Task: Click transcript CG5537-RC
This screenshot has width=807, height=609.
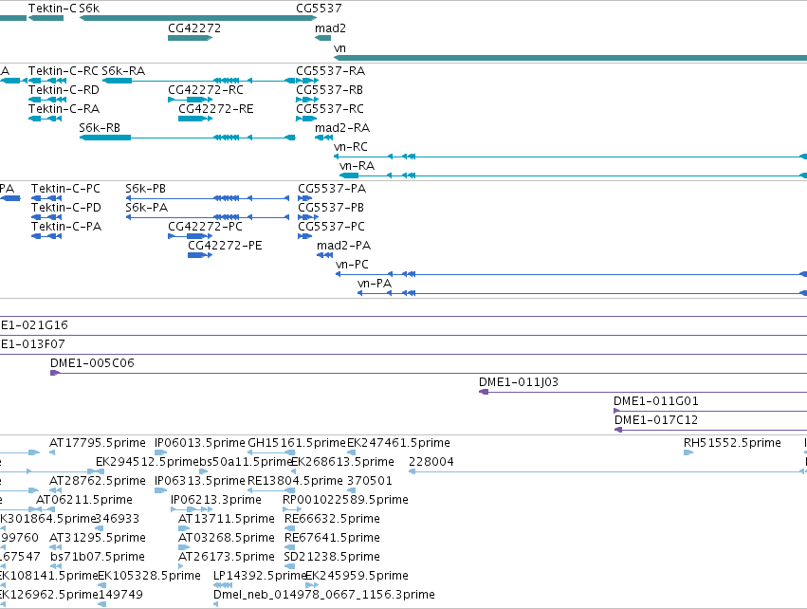Action: click(x=306, y=119)
